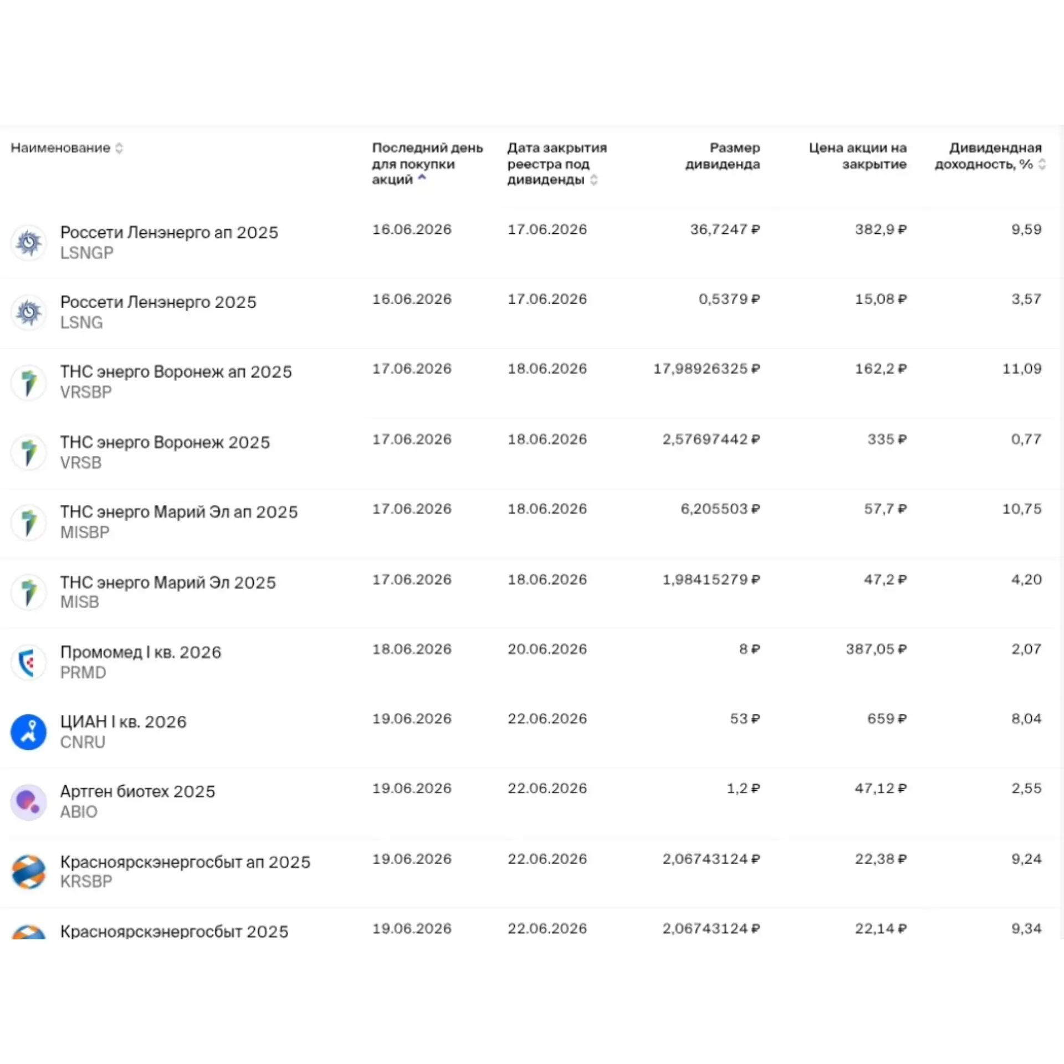1064x1064 pixels.
Task: Open ТНС энерго Воронеж 2025 stock
Action: pos(165,442)
